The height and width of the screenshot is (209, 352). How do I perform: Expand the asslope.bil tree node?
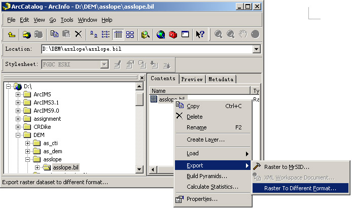[37, 167]
